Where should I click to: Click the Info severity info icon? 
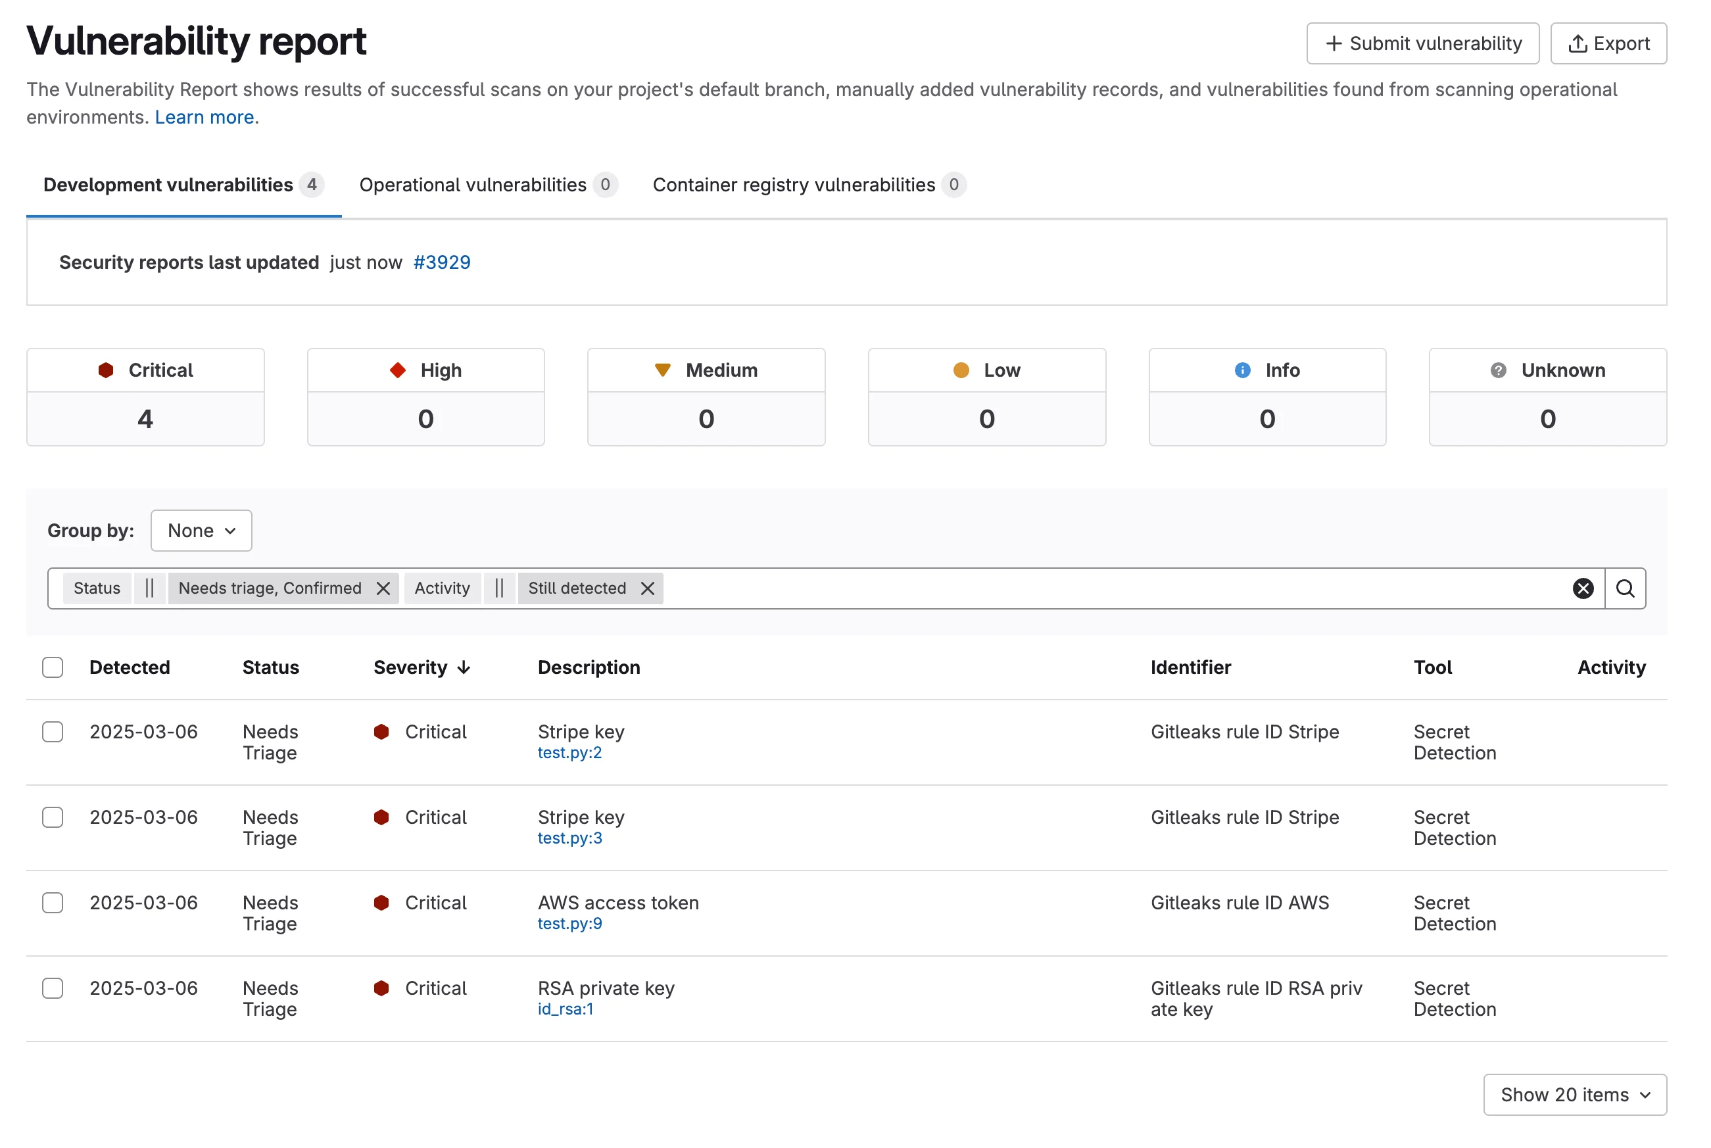pyautogui.click(x=1241, y=370)
